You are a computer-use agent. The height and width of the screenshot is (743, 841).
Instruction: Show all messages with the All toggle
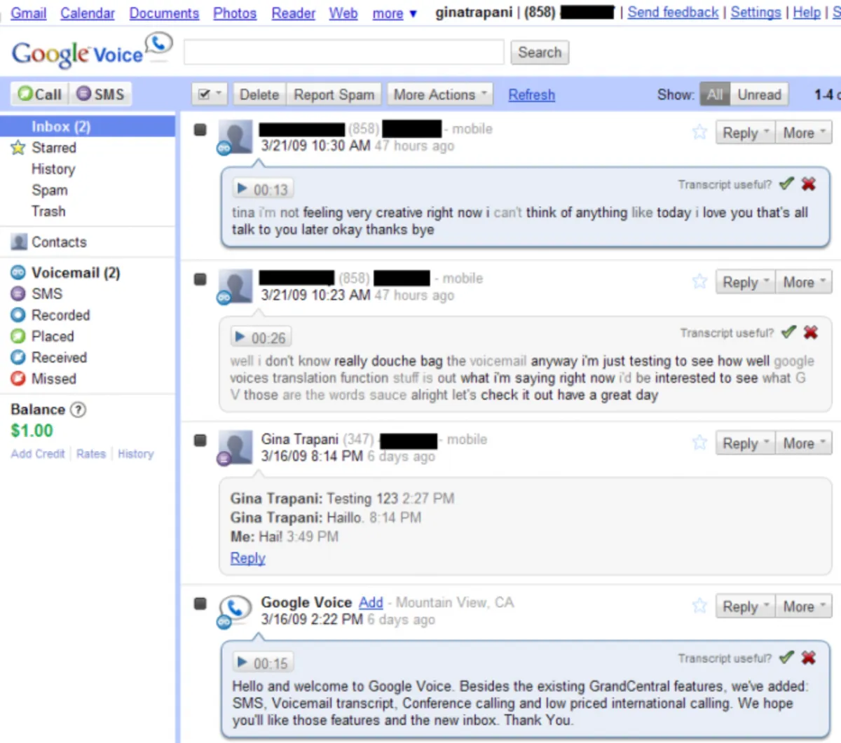[715, 94]
